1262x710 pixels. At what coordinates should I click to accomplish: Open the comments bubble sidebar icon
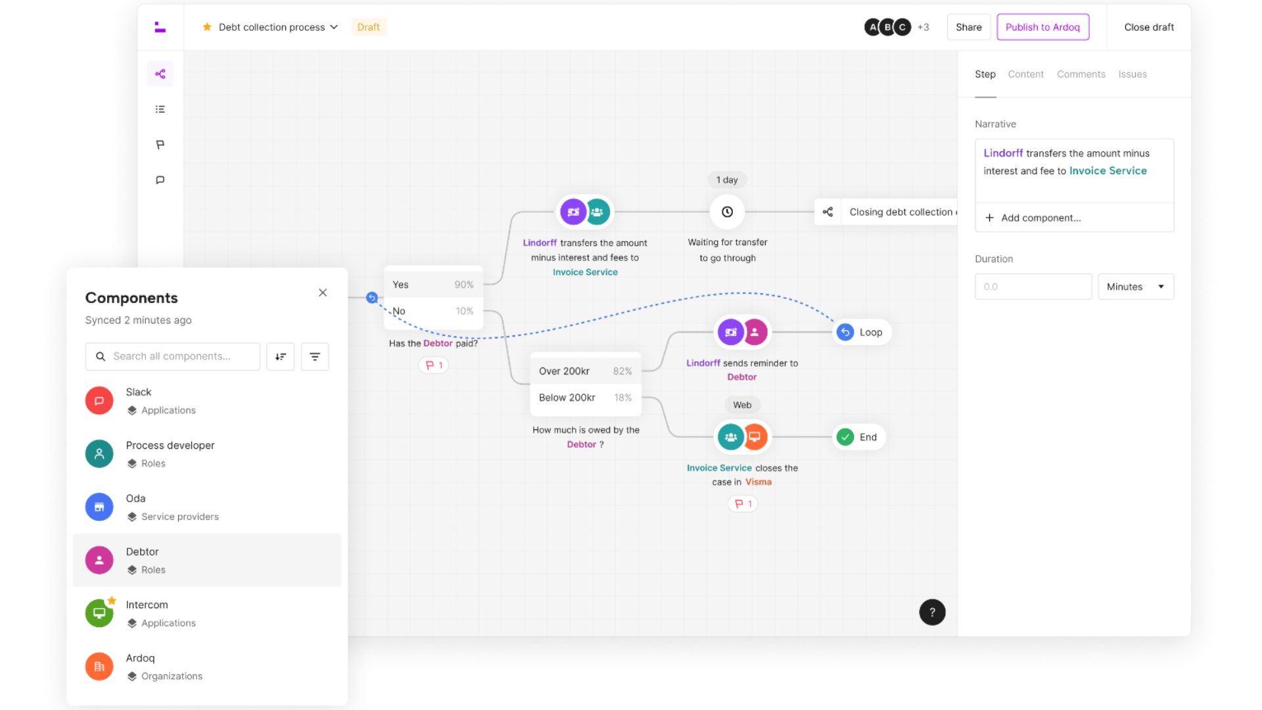point(160,179)
